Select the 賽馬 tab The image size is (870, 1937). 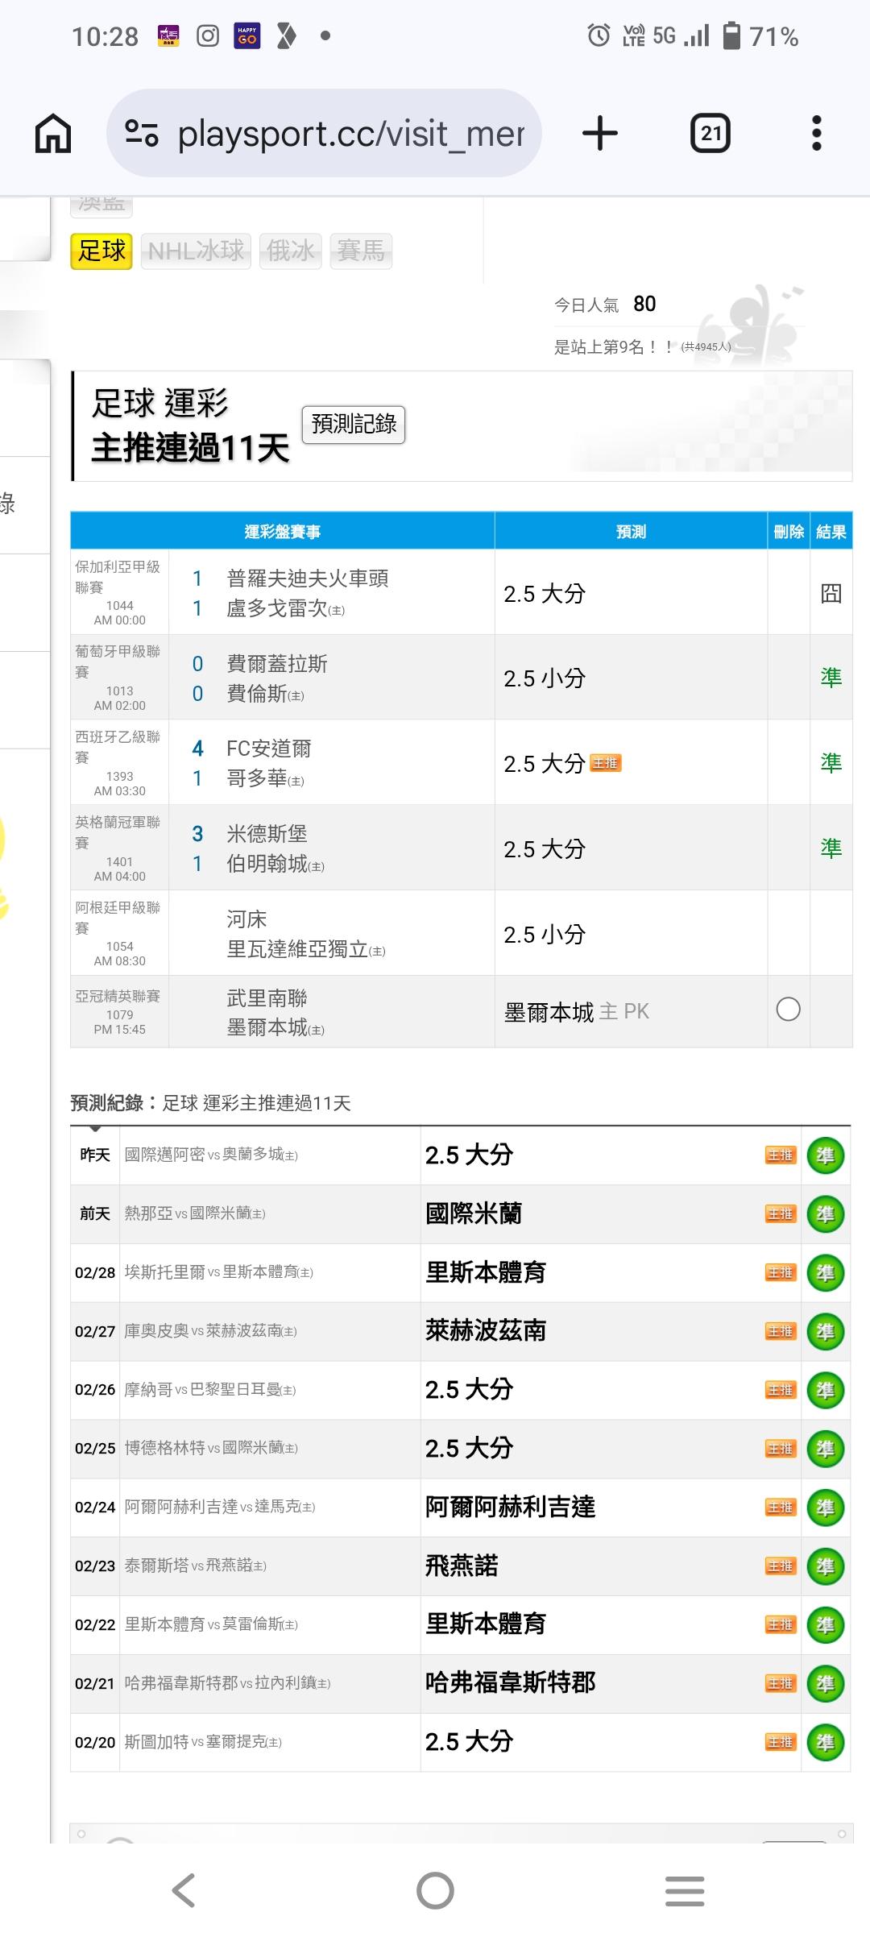coord(361,251)
